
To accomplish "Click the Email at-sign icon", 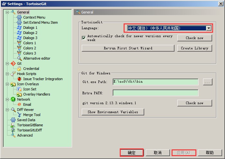I will 19,105.
